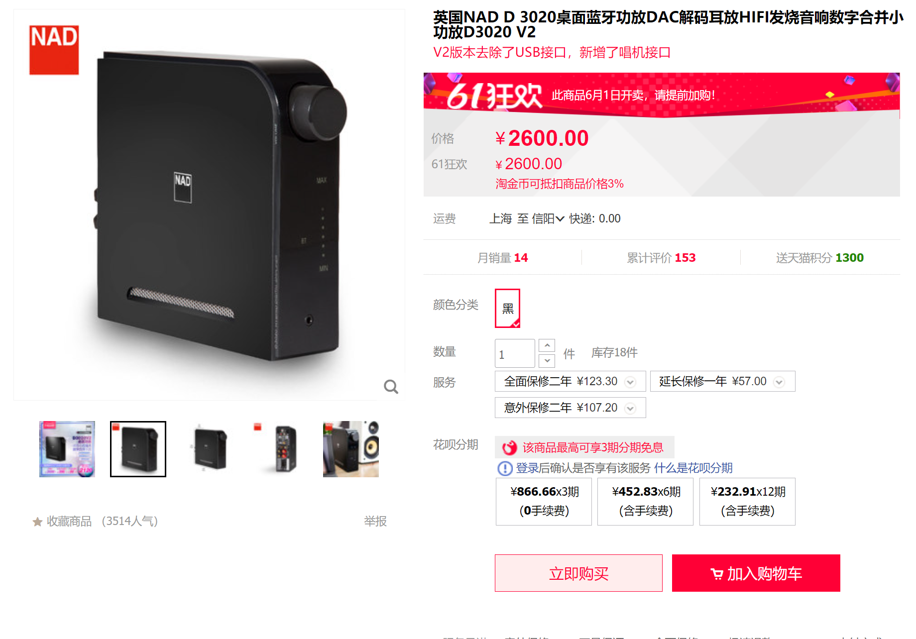Expand 延长保修一年 service dropdown
The image size is (916, 639).
point(779,382)
